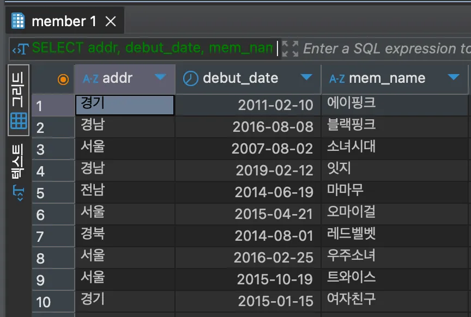Click the name 잇지
The width and height of the screenshot is (471, 317).
point(339,168)
